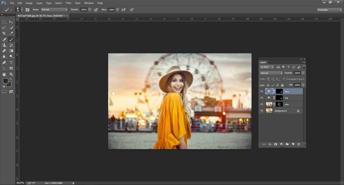Open the Layers panel flyout menu
This screenshot has height=185, width=344.
(304, 62)
